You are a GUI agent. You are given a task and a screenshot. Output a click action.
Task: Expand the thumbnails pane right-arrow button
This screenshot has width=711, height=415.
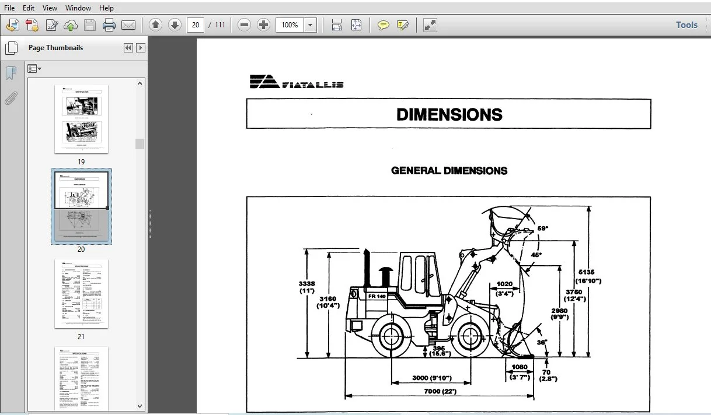(141, 48)
